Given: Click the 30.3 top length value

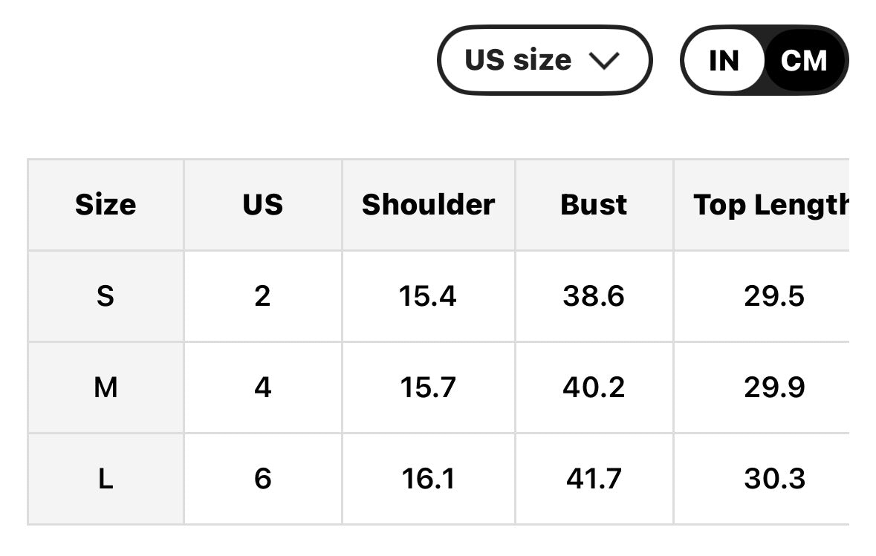Looking at the screenshot, I should point(773,479).
